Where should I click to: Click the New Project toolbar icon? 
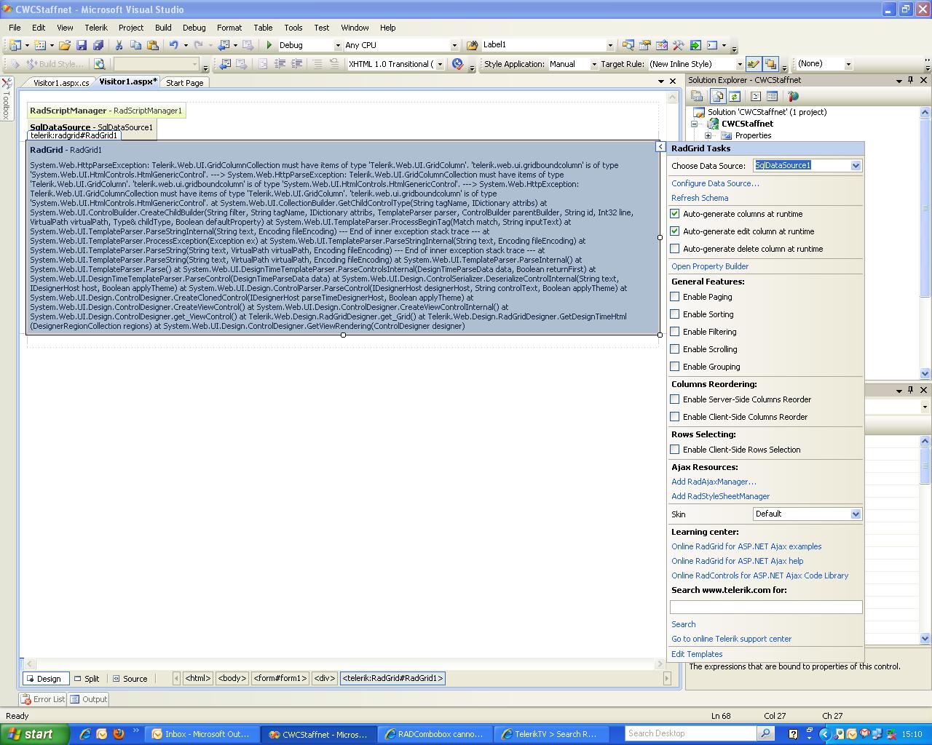pyautogui.click(x=15, y=45)
